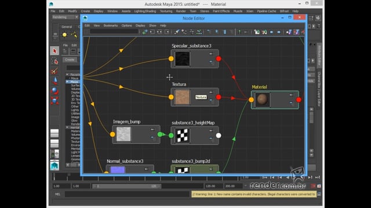Click the input connections toolbar icon
This screenshot has height=208, width=371.
152,32
